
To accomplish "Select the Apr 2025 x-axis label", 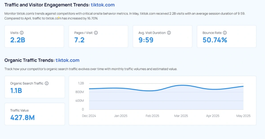I will 212,116.
